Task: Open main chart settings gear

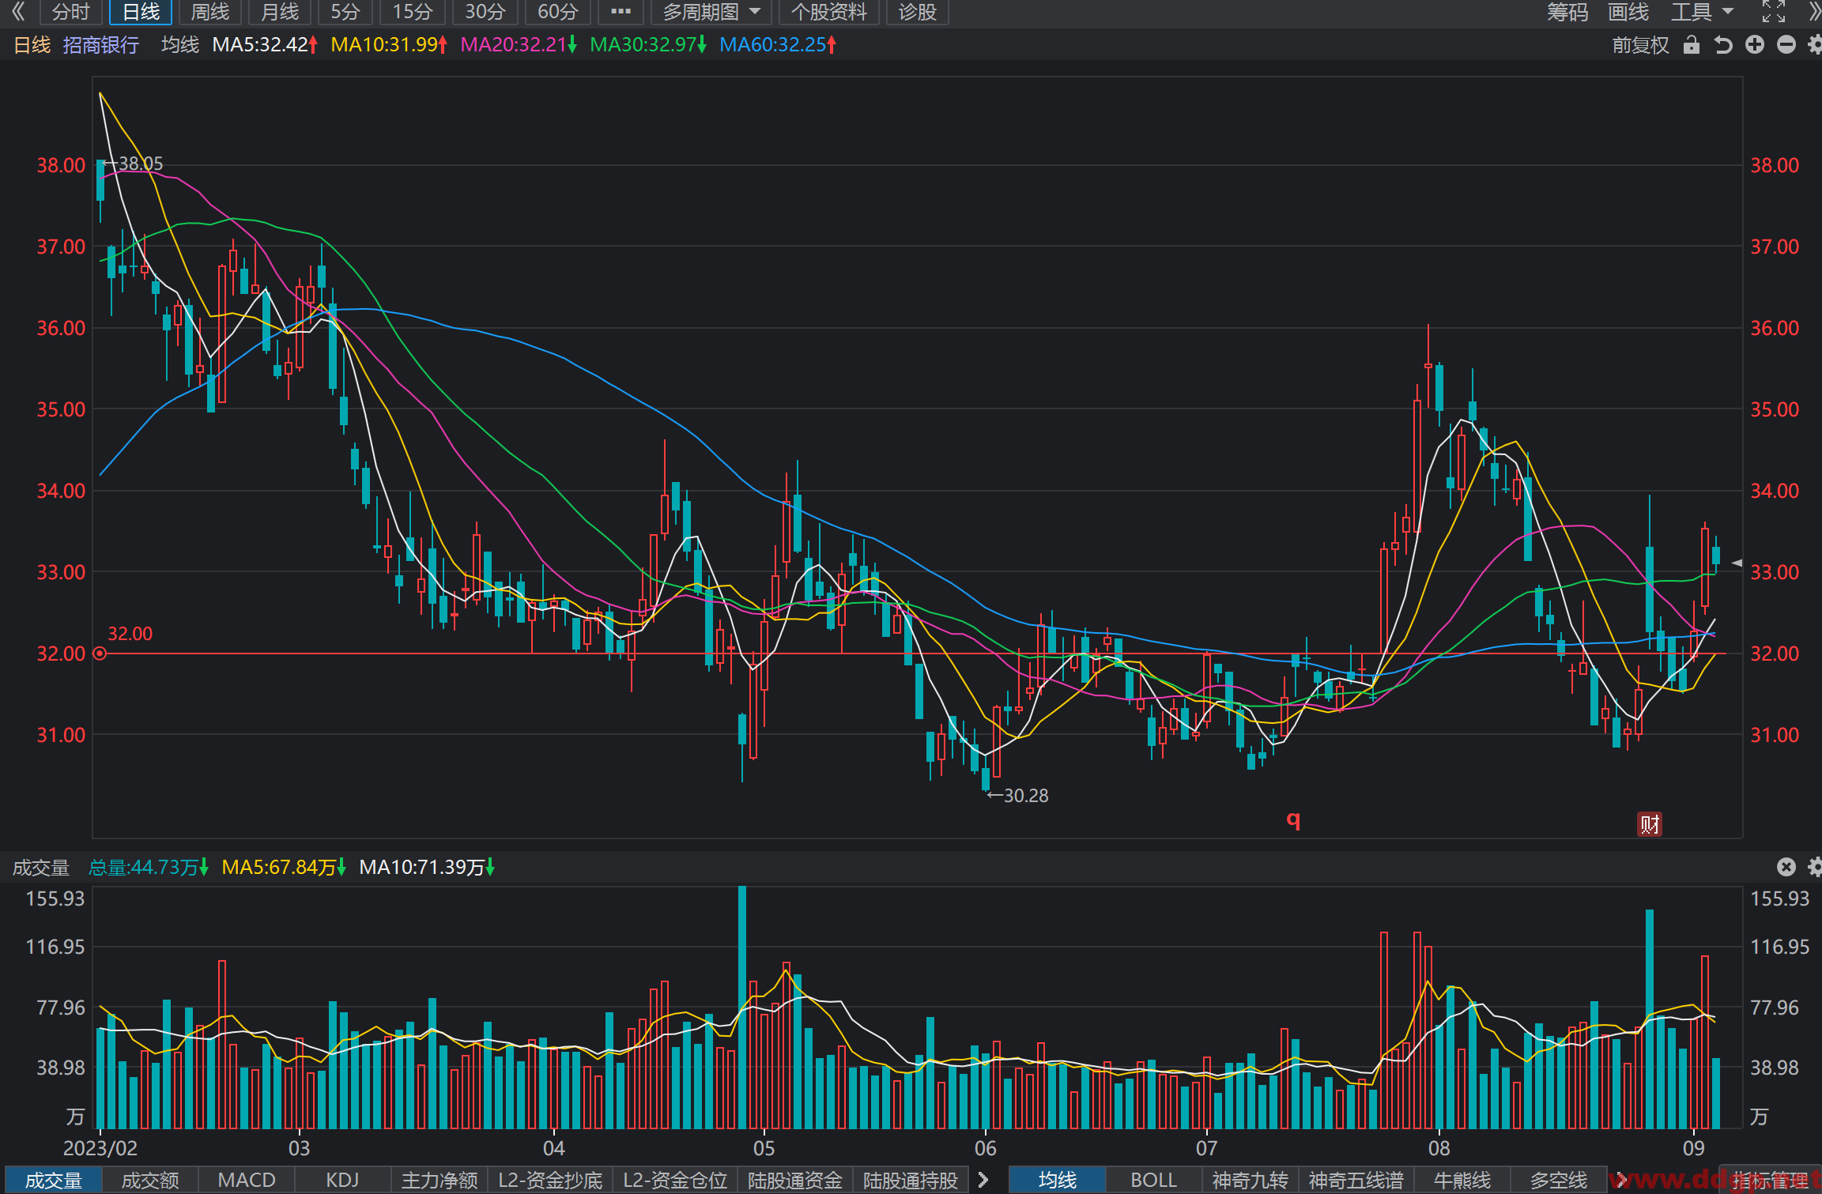Action: (x=1815, y=45)
